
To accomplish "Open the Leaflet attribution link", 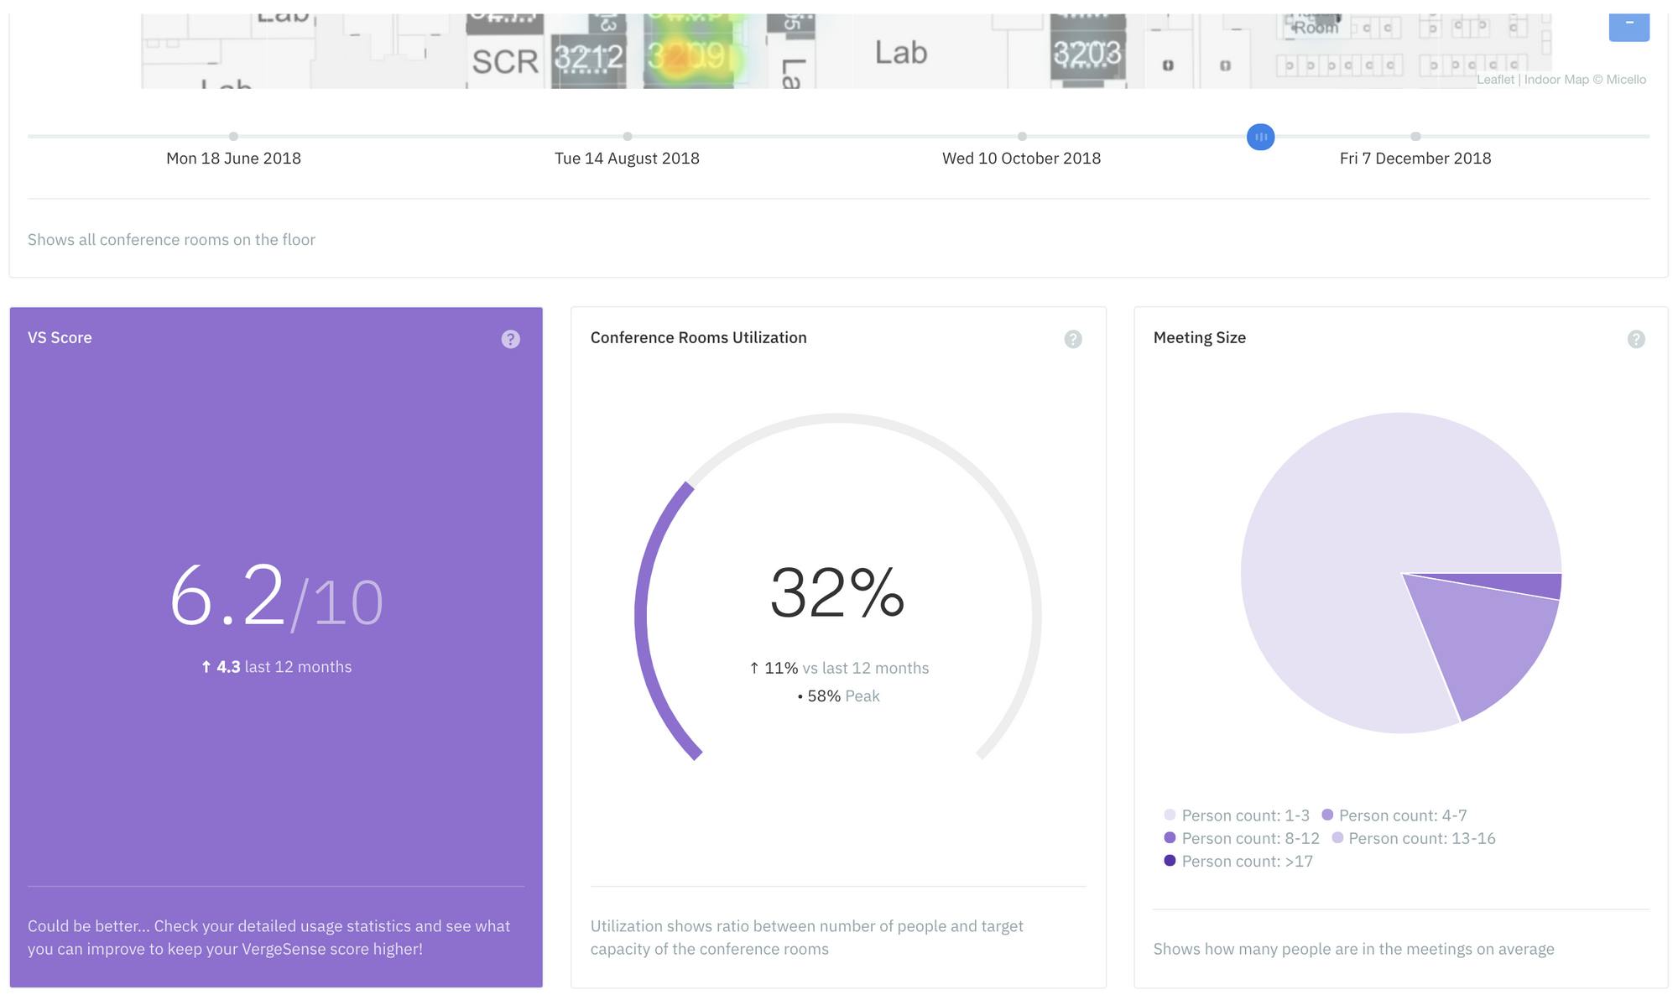I will click(x=1495, y=80).
